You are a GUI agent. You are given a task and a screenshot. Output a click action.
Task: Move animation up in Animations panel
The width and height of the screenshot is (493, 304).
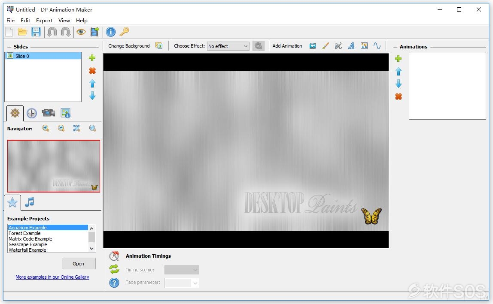pos(399,72)
